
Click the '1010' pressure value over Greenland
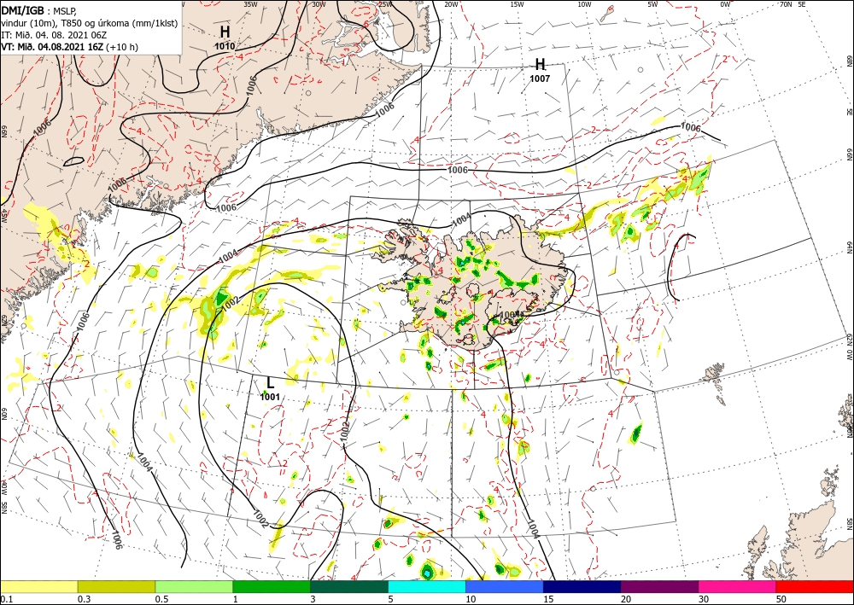[225, 47]
